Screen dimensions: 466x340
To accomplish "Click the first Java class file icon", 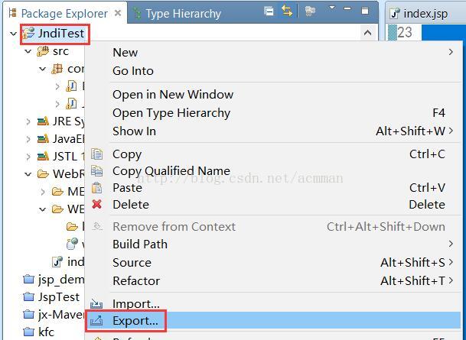I will [x=71, y=86].
